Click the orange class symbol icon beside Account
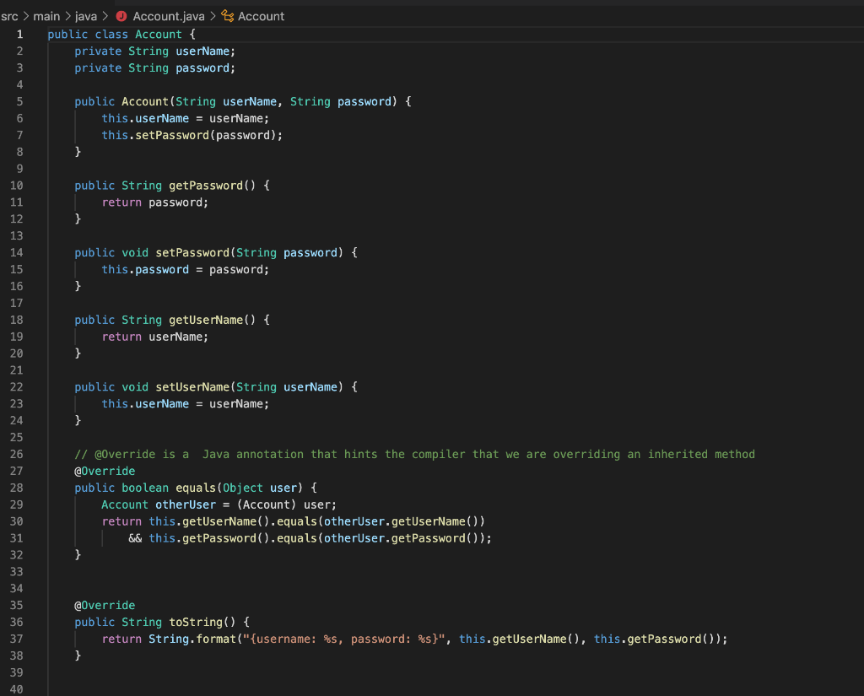 pyautogui.click(x=226, y=15)
